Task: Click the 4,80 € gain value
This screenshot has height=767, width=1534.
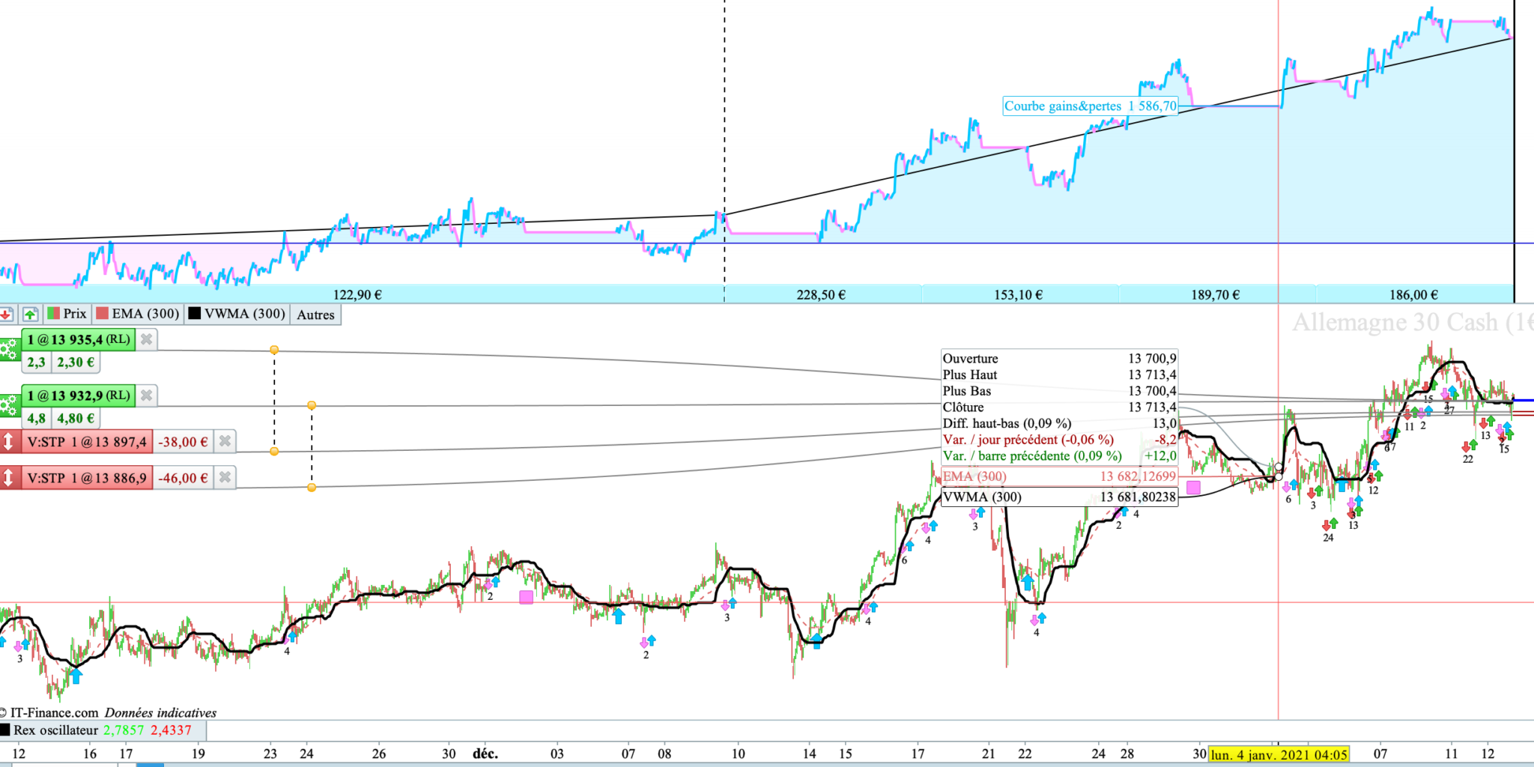Action: [76, 419]
